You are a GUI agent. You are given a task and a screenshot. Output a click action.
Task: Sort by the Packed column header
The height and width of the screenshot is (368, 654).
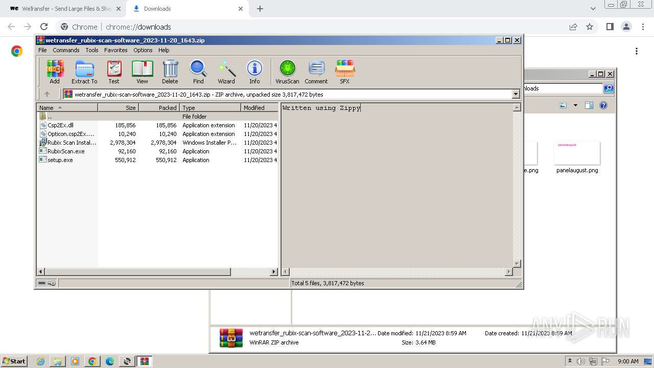click(159, 107)
